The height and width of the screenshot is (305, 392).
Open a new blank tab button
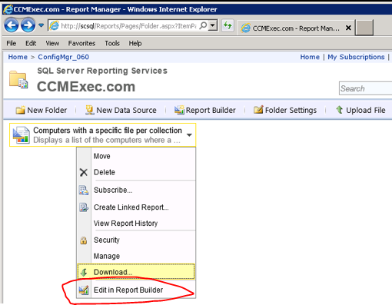pos(364,28)
